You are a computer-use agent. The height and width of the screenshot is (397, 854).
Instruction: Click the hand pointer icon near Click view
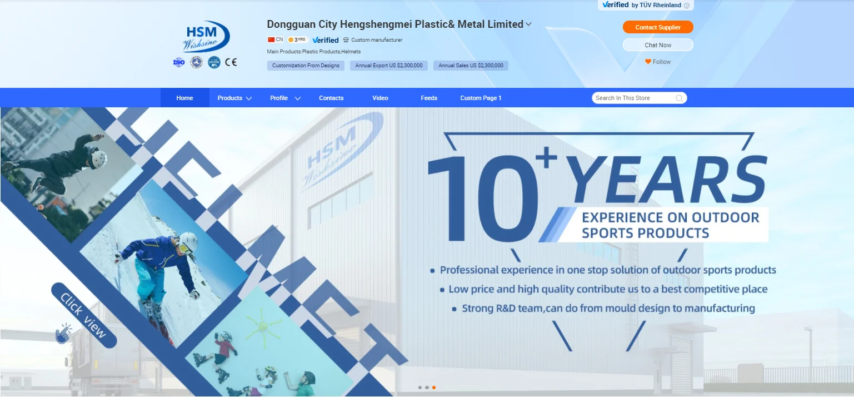coord(63,334)
